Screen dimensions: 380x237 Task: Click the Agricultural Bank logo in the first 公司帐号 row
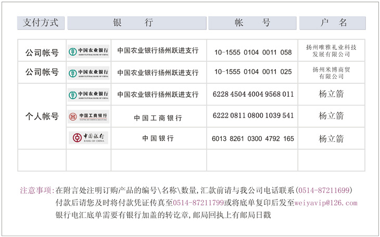[88, 51]
